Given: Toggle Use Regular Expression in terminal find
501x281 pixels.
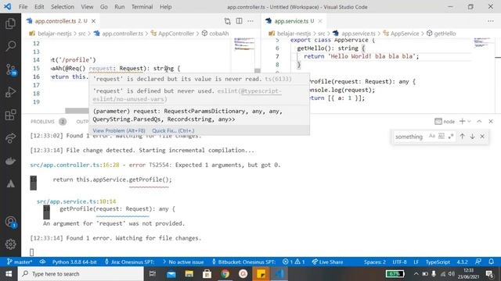Looking at the screenshot, I should pyautogui.click(x=451, y=137).
